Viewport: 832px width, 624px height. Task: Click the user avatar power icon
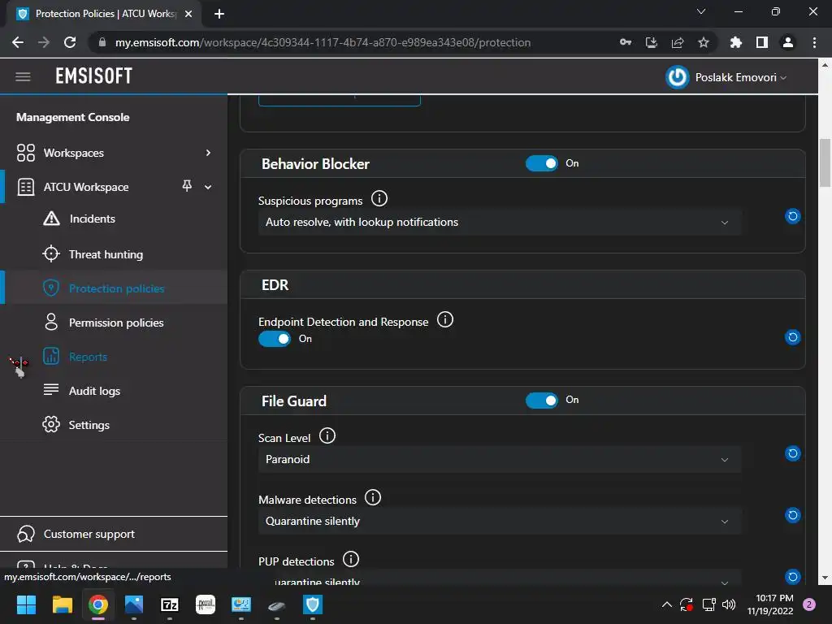pyautogui.click(x=677, y=77)
